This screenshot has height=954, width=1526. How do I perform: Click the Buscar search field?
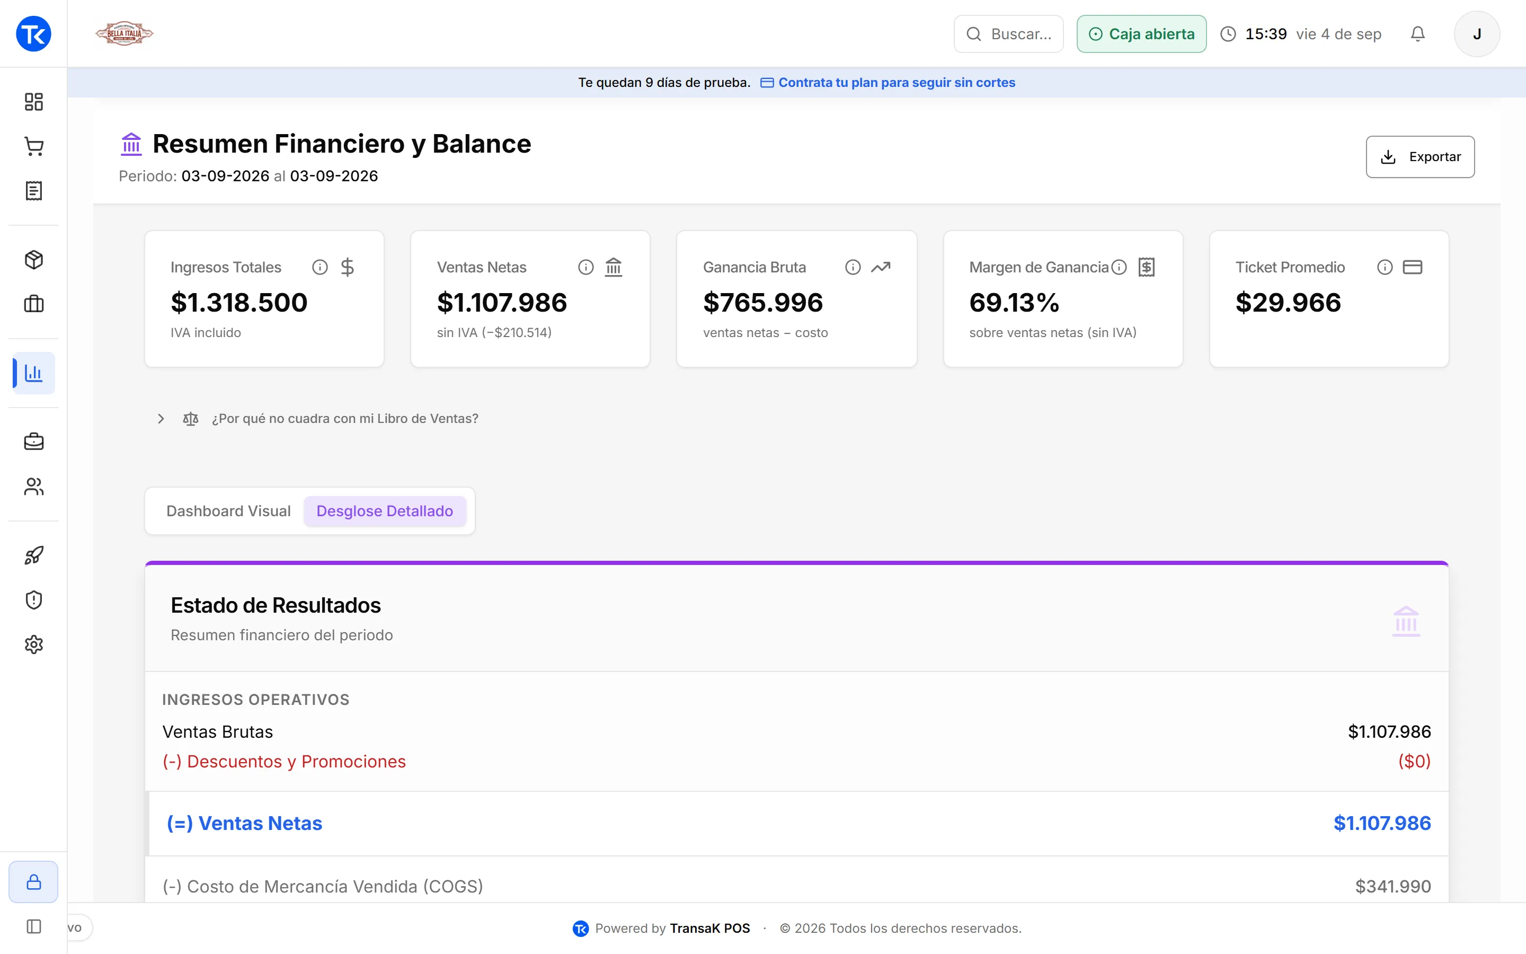[1008, 34]
